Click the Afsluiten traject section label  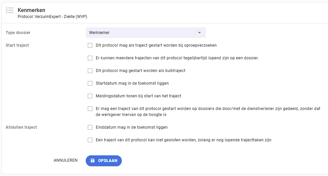[21, 127]
